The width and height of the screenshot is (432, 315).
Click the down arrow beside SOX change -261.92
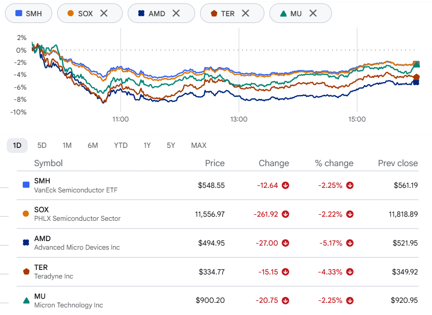point(286,214)
